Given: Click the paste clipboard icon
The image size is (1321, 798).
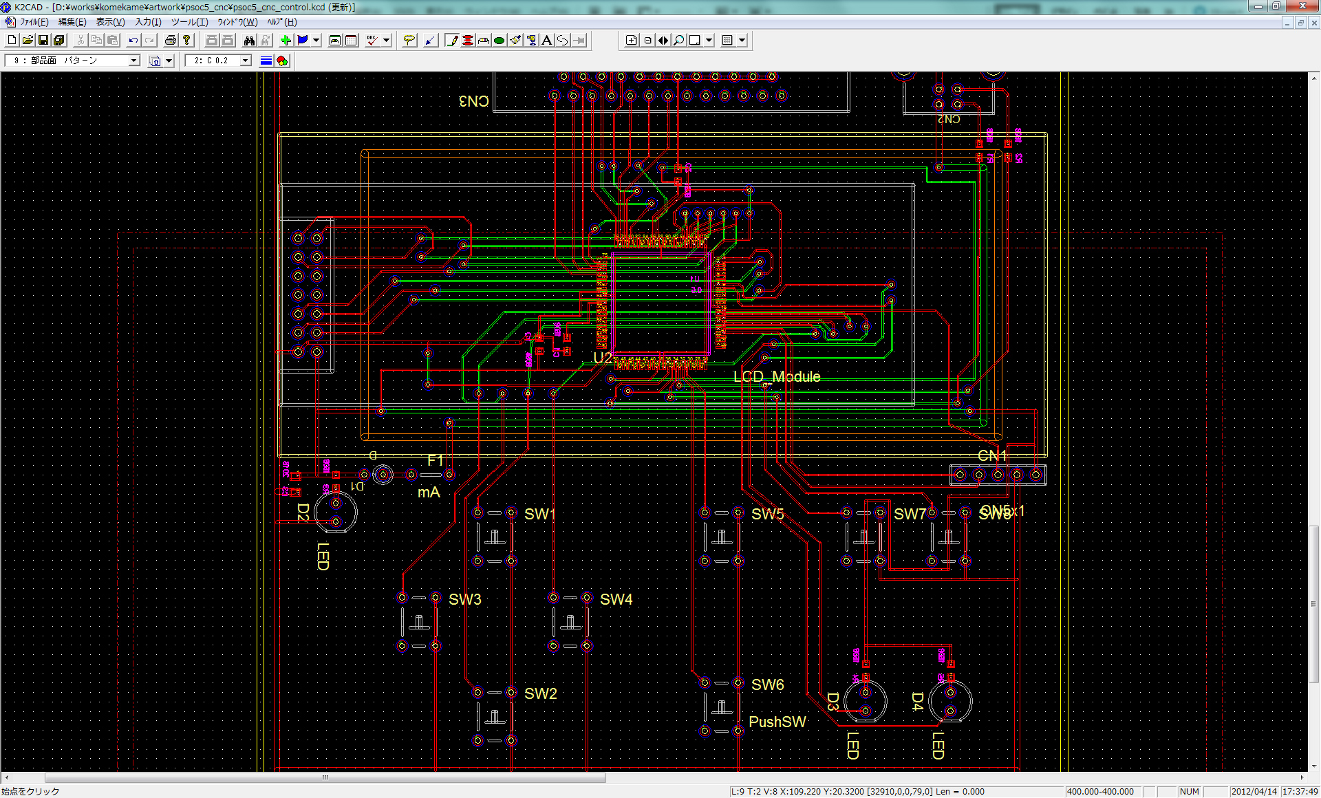Looking at the screenshot, I should pyautogui.click(x=112, y=41).
